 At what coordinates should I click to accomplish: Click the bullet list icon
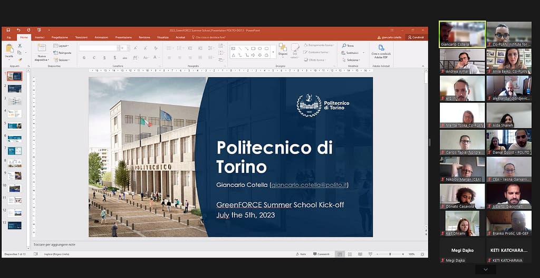coord(169,48)
